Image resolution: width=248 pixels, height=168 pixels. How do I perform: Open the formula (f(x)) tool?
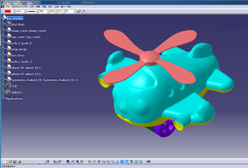click(x=55, y=162)
